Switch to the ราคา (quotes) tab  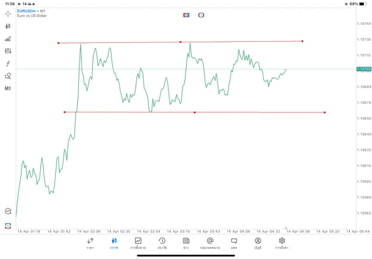point(90,243)
